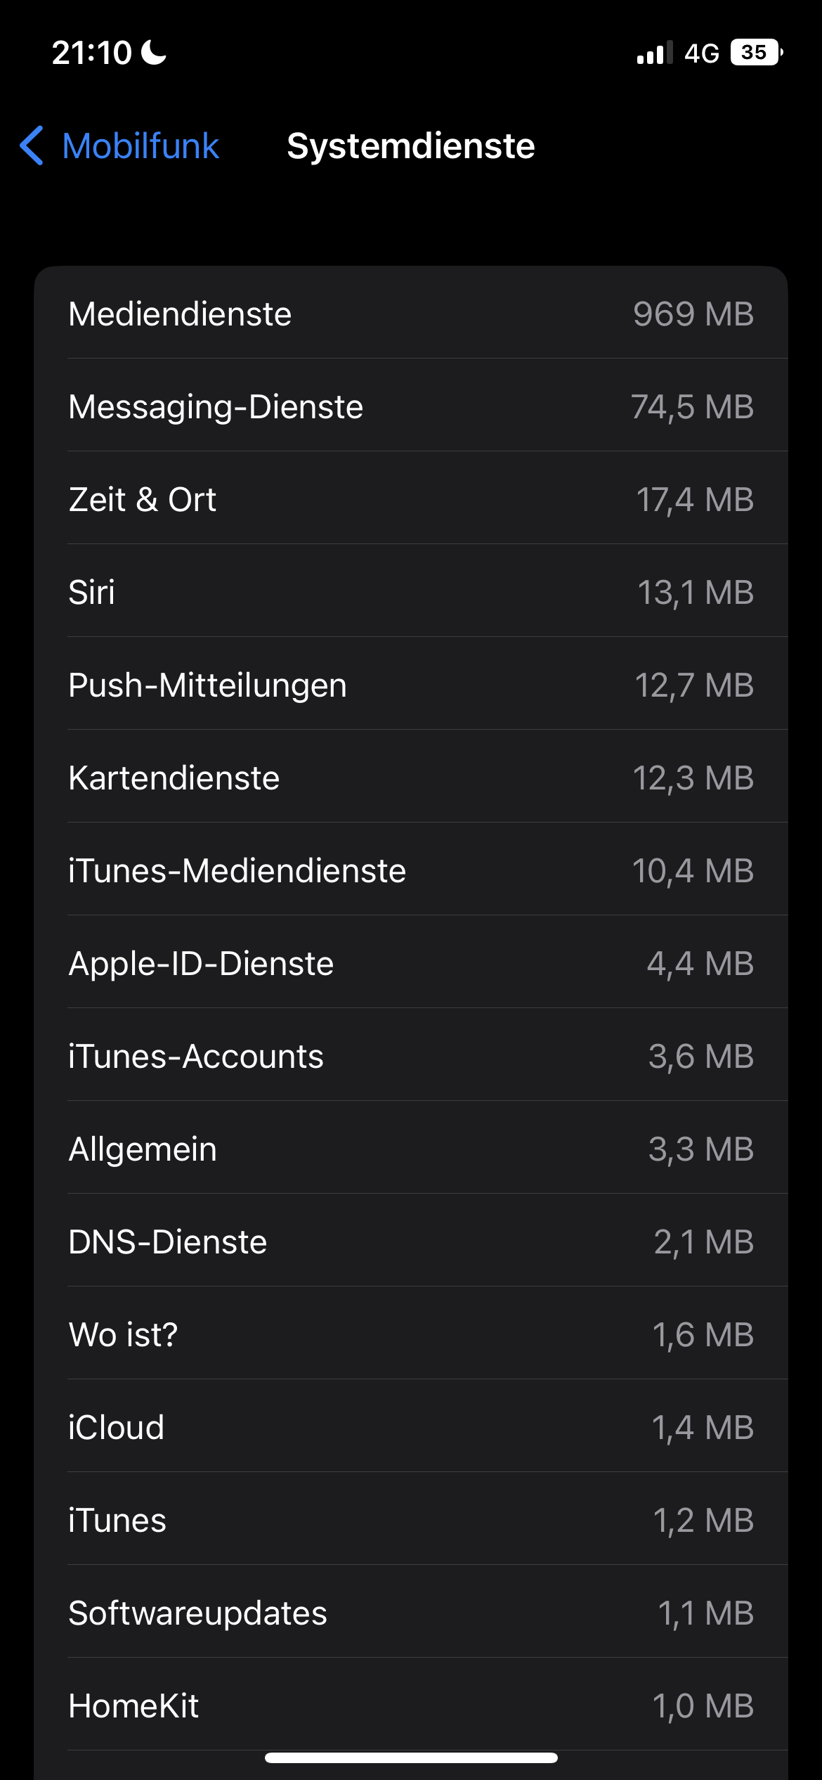Viewport: 822px width, 1780px height.
Task: Select the Mediendienste row
Action: click(411, 314)
